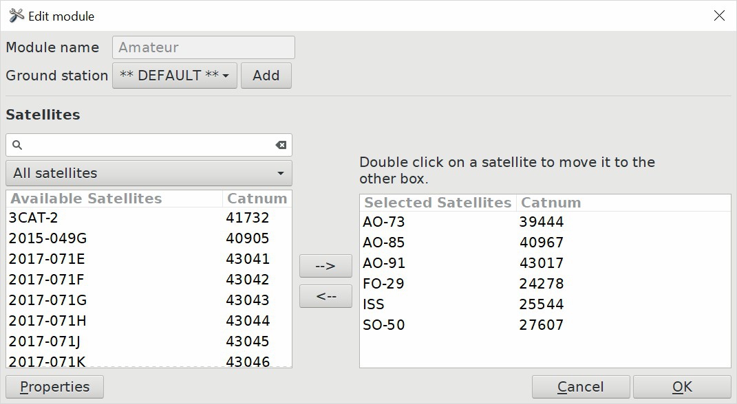
Task: Select ISS in selected satellites
Action: pos(374,304)
